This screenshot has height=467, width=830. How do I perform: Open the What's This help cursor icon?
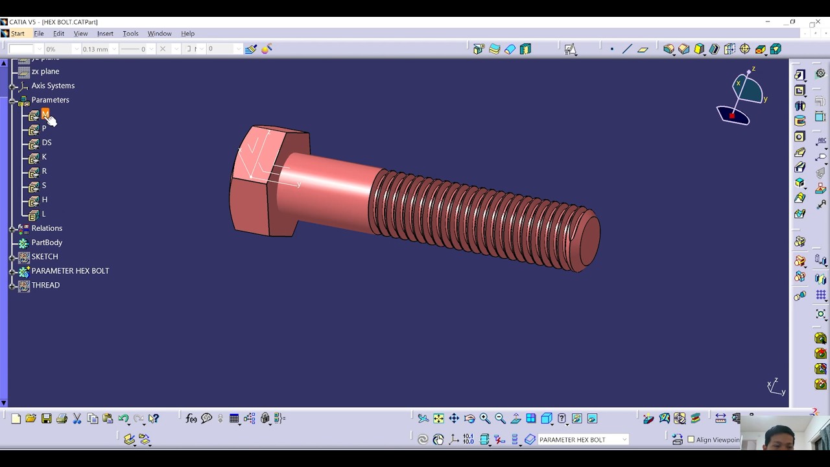pyautogui.click(x=154, y=419)
